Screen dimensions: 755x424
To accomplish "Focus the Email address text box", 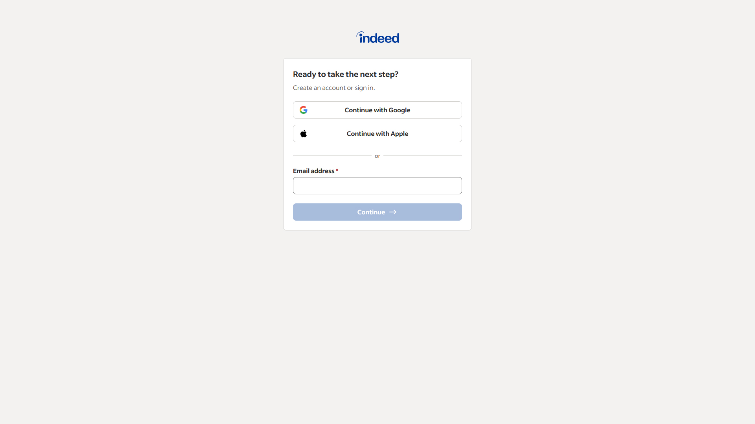I will 377,186.
